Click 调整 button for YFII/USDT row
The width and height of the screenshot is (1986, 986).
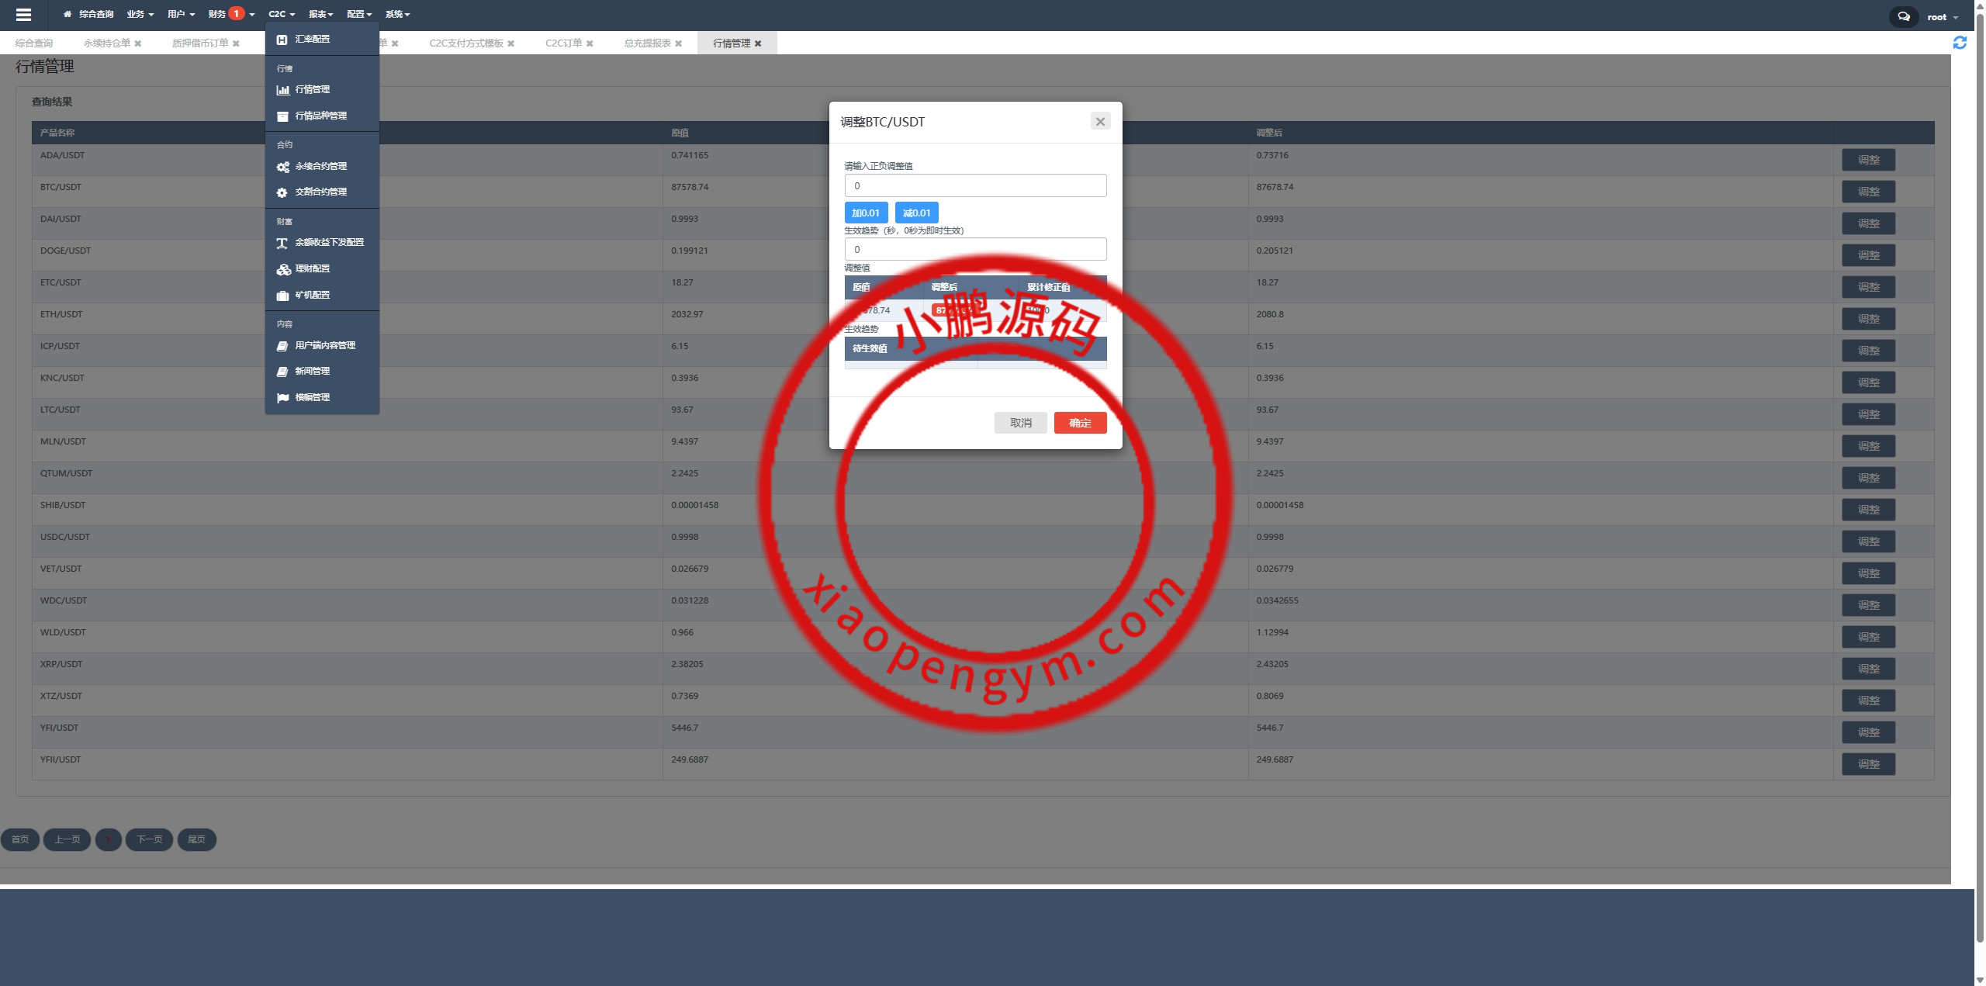point(1867,764)
